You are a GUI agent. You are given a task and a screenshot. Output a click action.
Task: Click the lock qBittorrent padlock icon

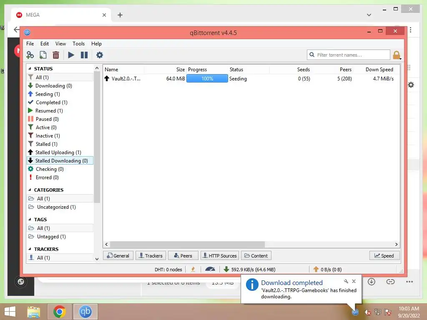[x=397, y=55]
